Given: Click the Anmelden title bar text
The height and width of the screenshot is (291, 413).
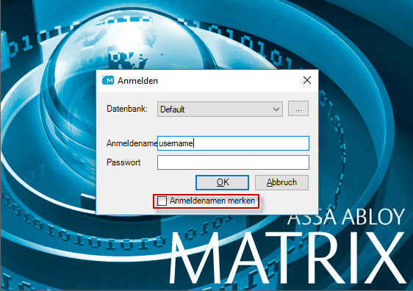Looking at the screenshot, I should pos(137,81).
